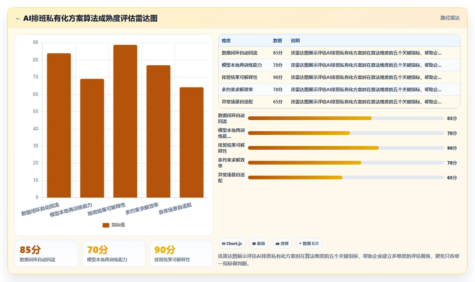
Task: Click the 说明 column header
Action: 295,41
